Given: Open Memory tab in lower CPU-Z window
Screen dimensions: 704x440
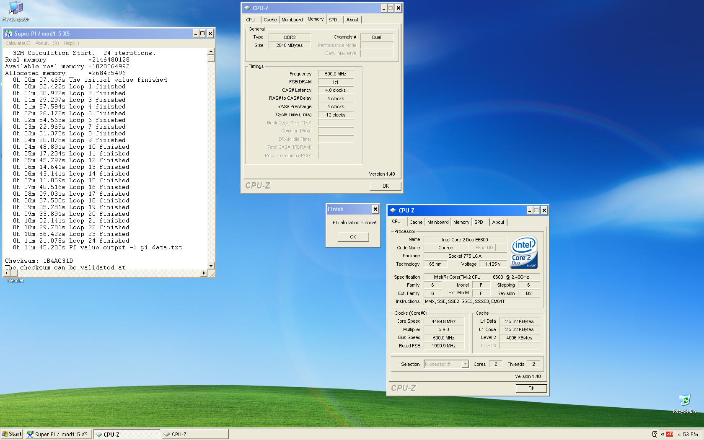Looking at the screenshot, I should pyautogui.click(x=461, y=222).
